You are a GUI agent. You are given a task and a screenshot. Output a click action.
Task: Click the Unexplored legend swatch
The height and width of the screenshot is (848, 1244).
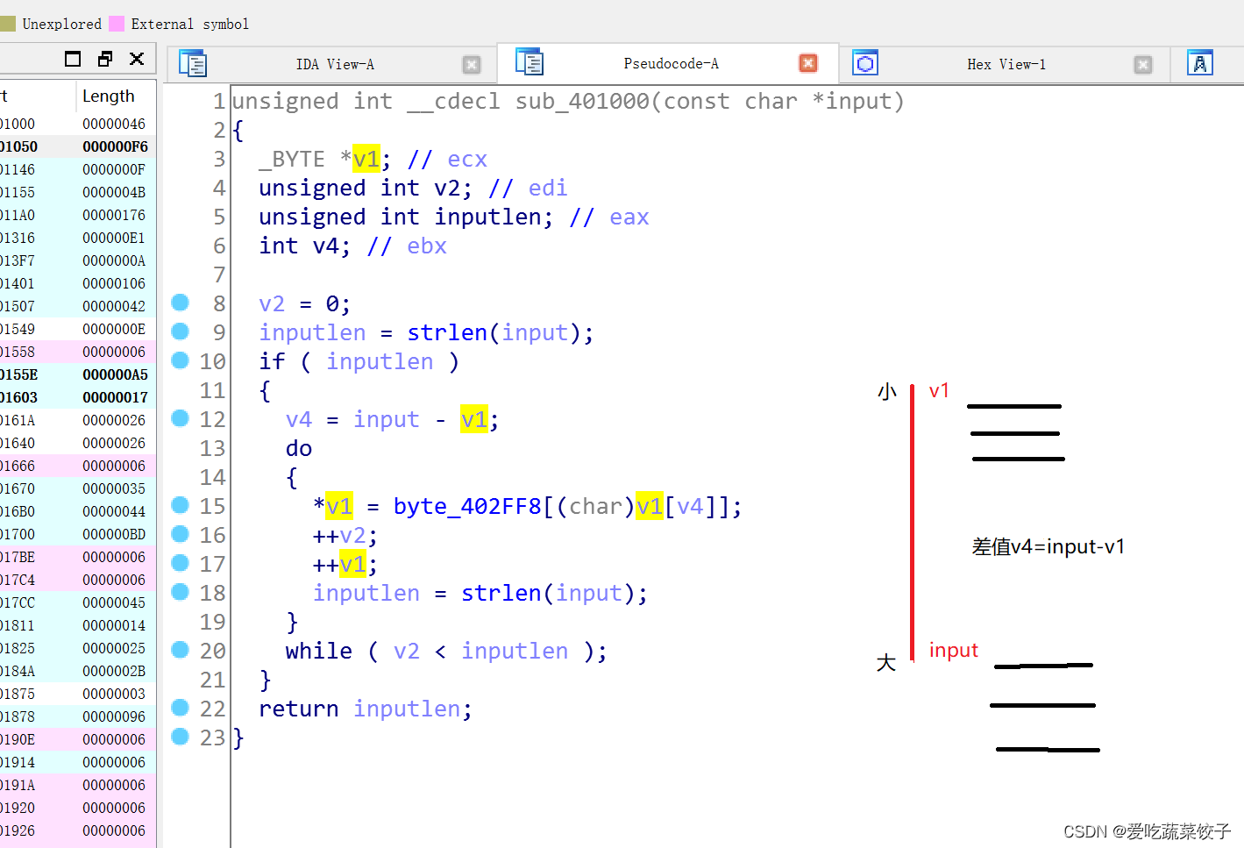click(x=8, y=24)
